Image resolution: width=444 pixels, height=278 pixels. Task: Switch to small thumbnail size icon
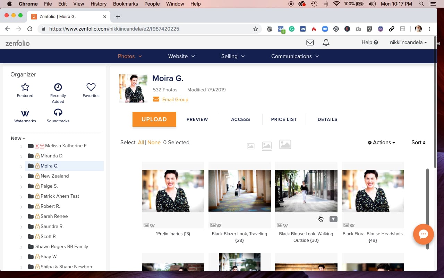250,146
